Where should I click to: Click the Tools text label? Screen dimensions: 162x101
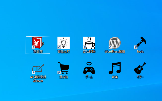point(140,52)
